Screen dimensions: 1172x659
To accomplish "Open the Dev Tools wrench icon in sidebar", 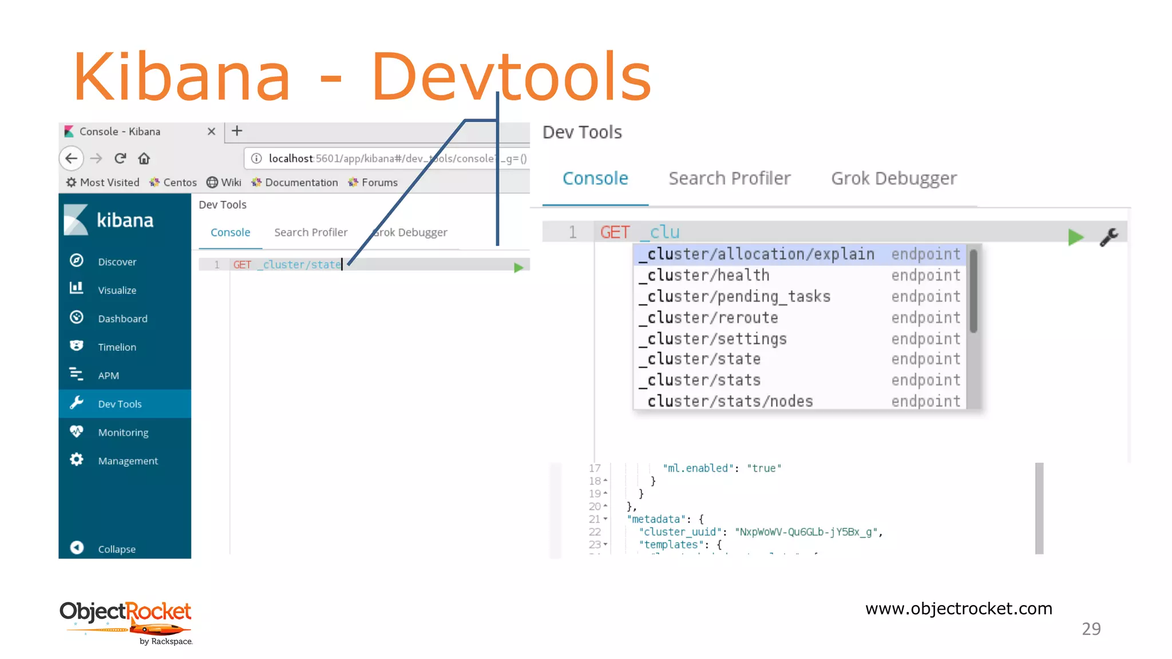I will point(77,403).
